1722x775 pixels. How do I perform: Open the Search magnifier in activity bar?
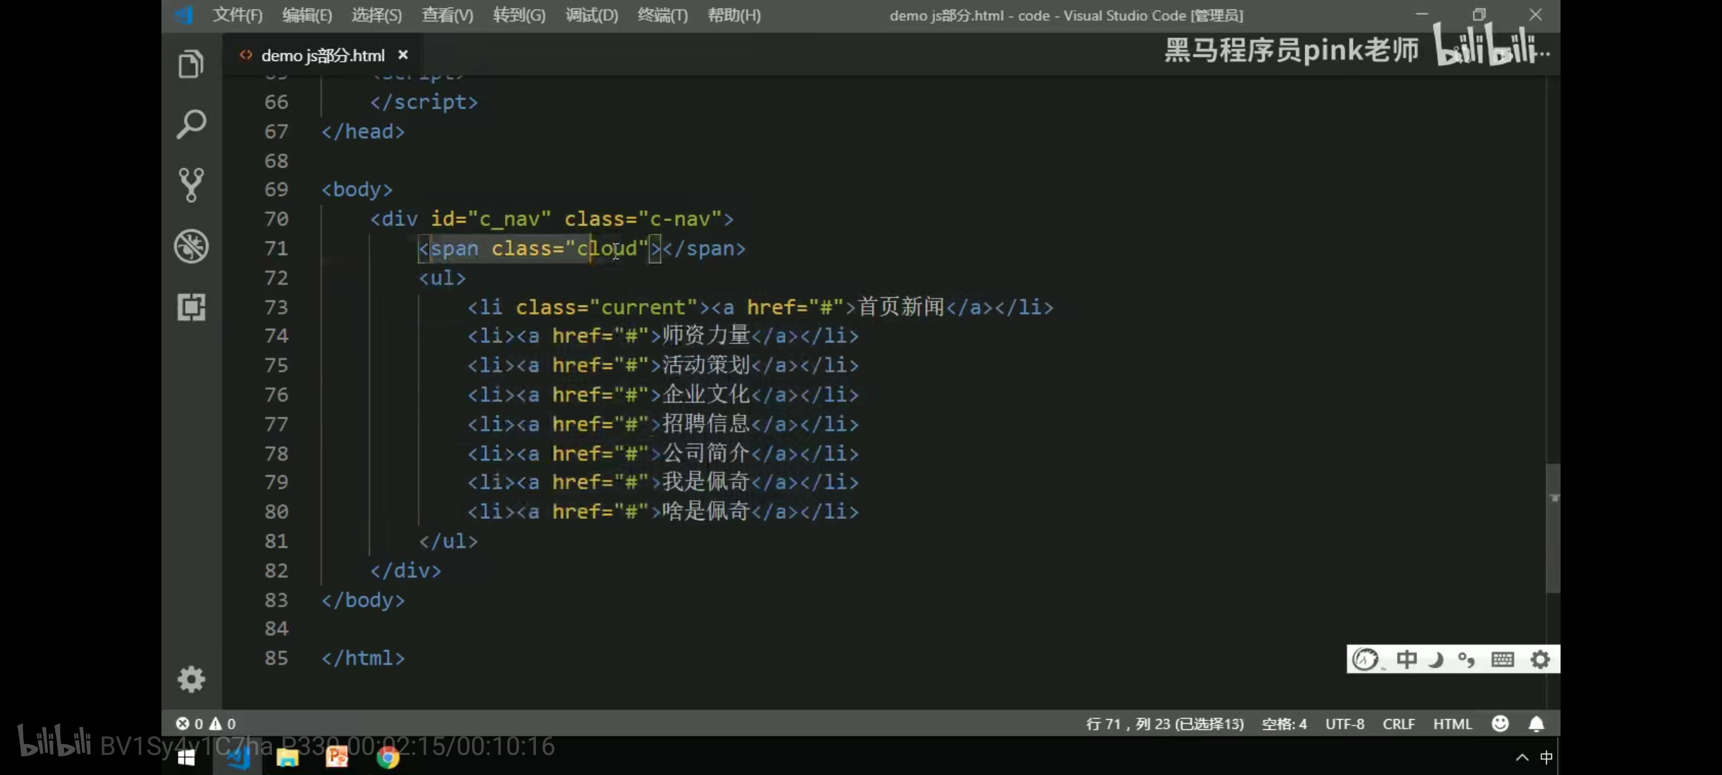tap(191, 125)
